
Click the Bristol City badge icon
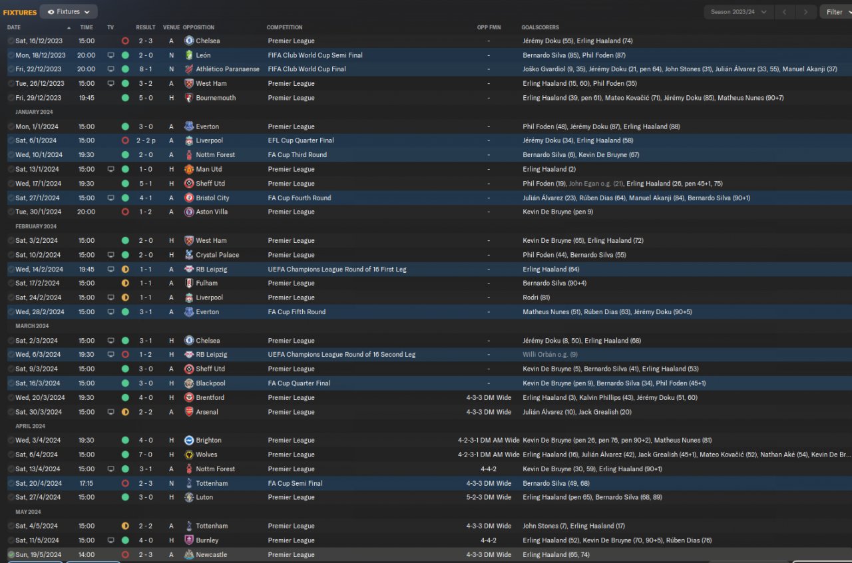pos(189,198)
